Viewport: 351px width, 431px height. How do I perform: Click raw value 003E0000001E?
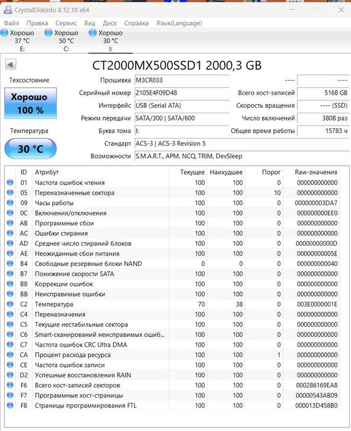point(317,304)
